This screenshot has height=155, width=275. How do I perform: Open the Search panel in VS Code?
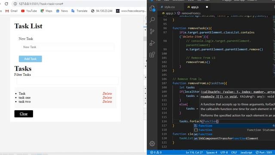click(x=152, y=20)
